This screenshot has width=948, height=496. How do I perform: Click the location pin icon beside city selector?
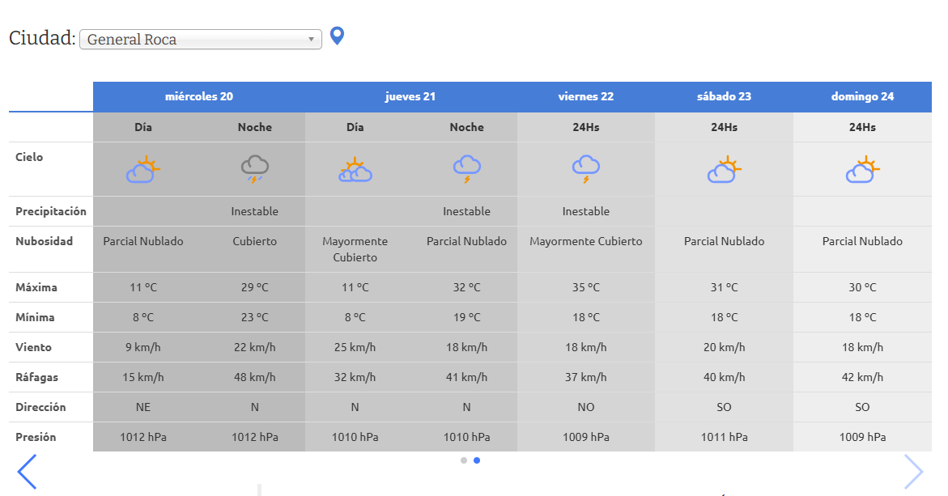pos(338,36)
